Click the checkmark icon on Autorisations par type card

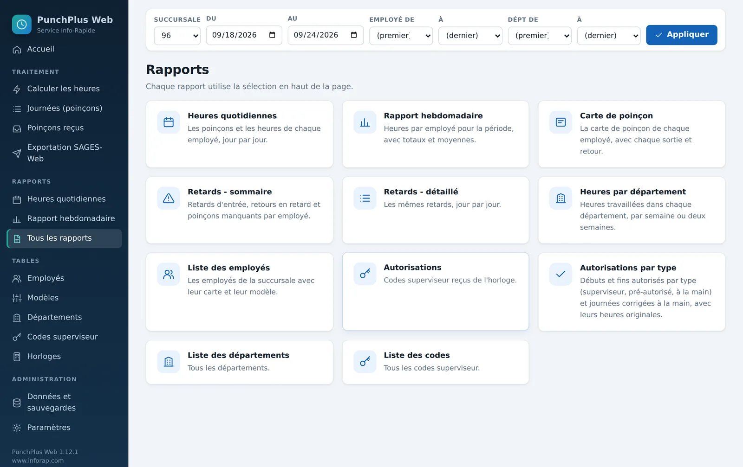561,275
